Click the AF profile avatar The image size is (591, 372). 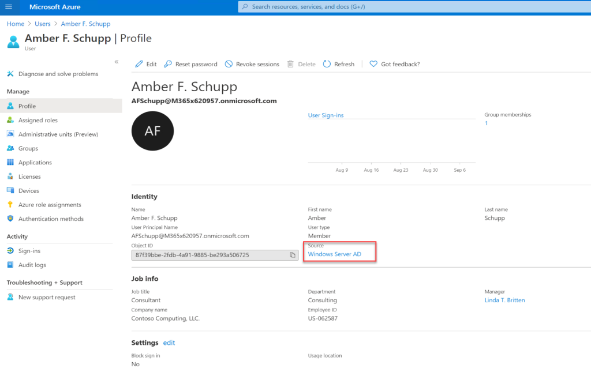tap(152, 131)
